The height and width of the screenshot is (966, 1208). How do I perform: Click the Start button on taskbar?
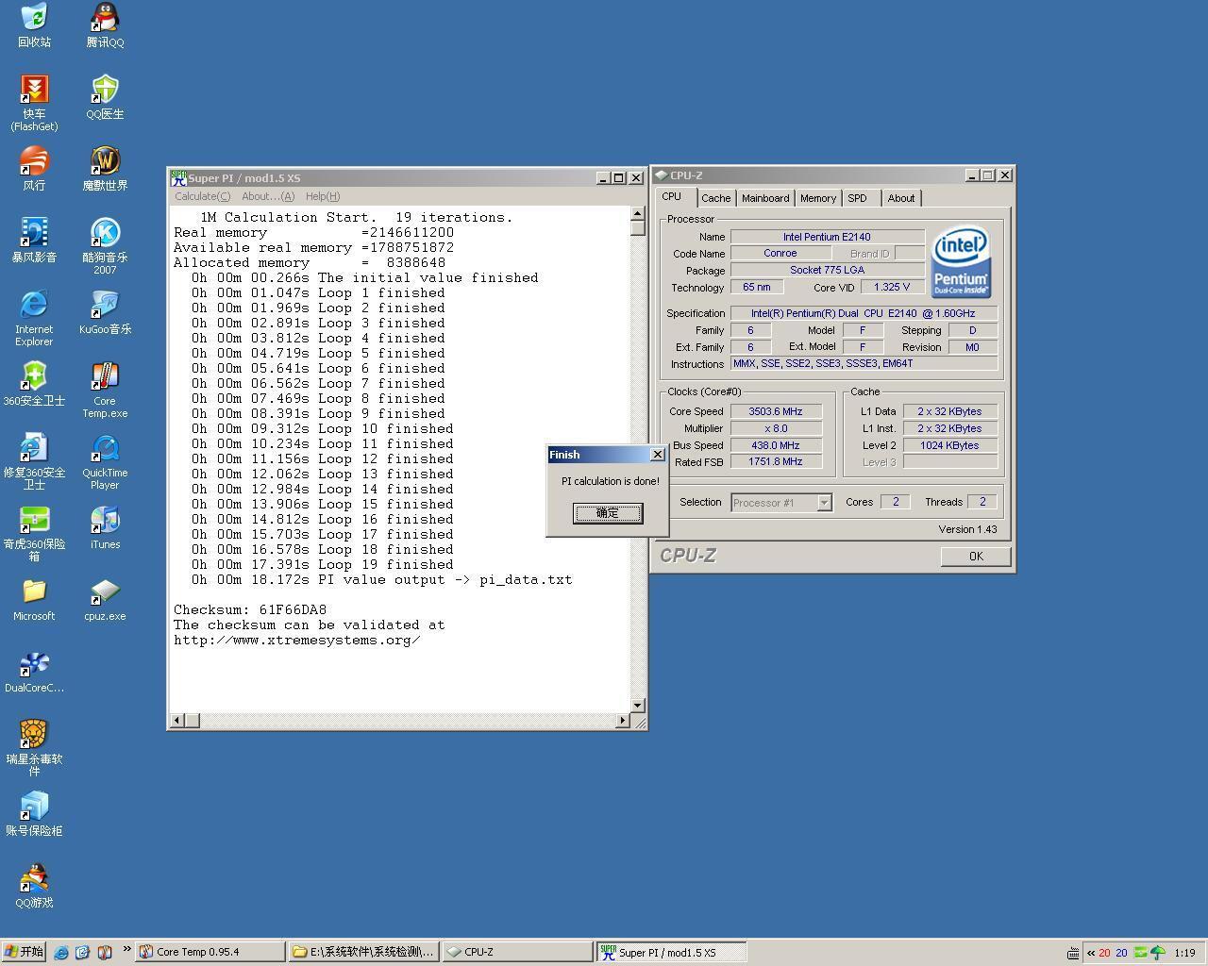[x=24, y=952]
